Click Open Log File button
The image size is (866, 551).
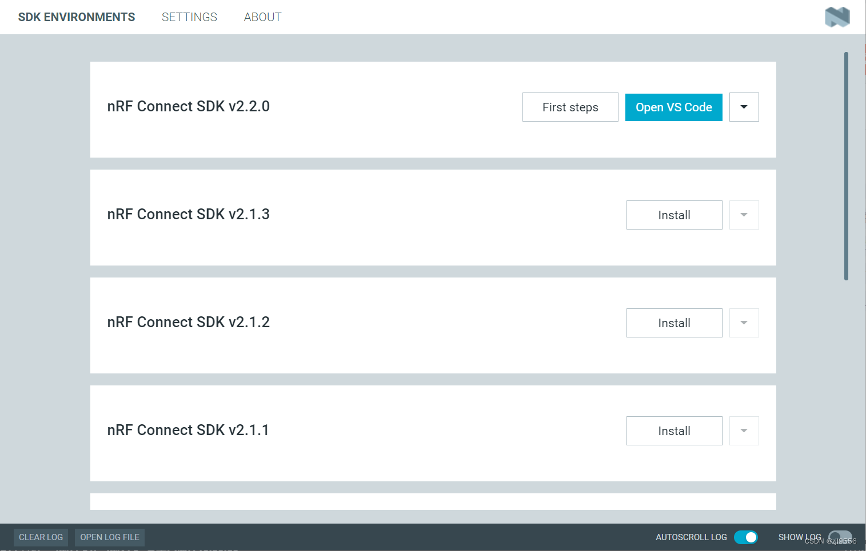pyautogui.click(x=110, y=537)
